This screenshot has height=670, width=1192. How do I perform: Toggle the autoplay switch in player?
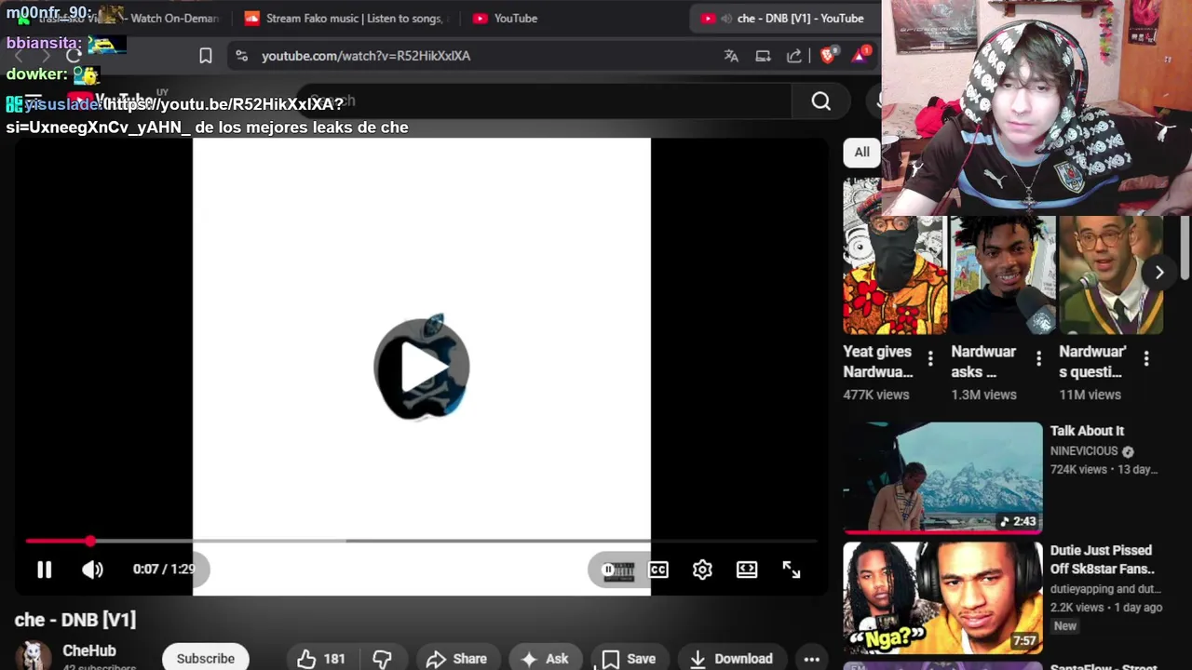[618, 569]
